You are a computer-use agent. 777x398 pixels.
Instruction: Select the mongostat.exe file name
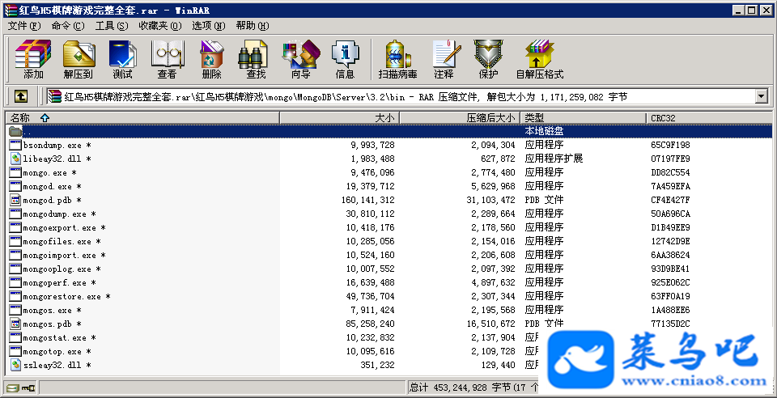click(x=54, y=338)
